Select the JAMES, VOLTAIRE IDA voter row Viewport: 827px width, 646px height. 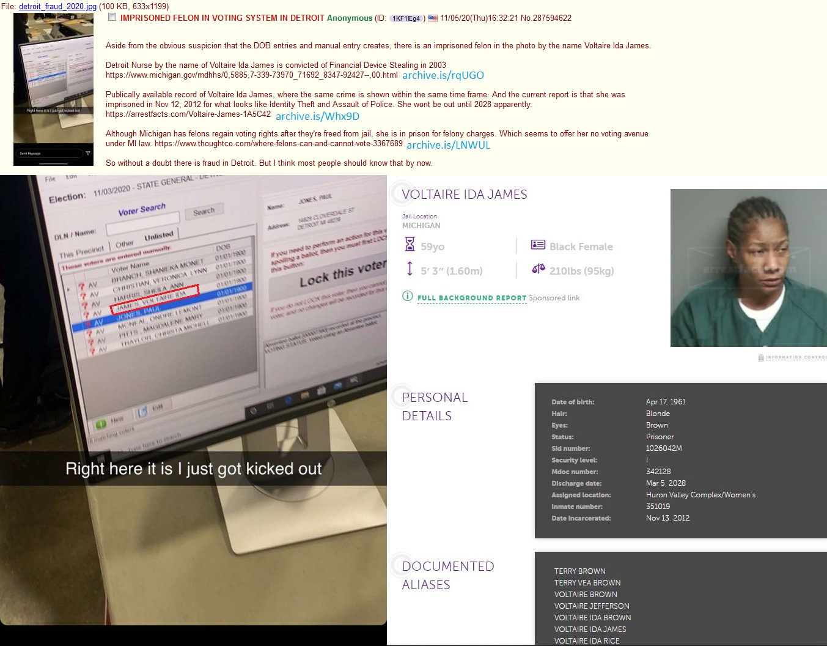tap(156, 299)
